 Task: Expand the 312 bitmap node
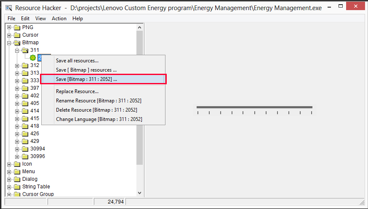17,66
